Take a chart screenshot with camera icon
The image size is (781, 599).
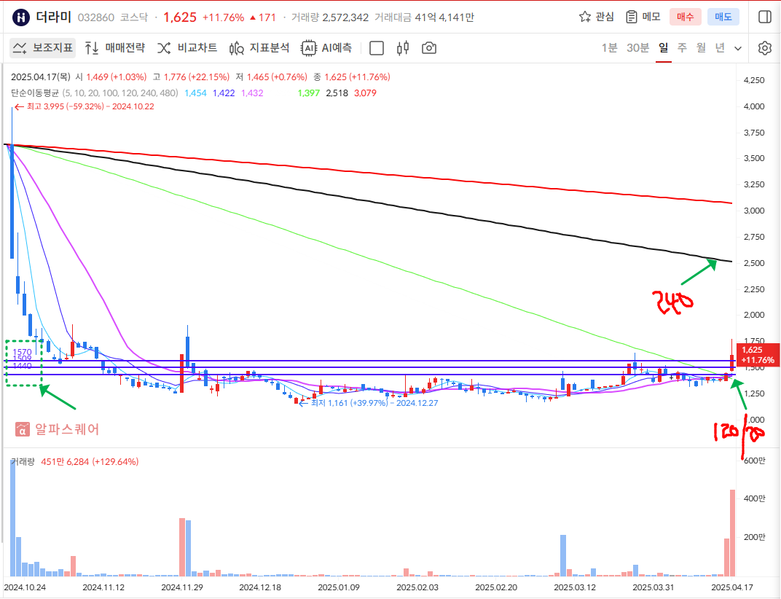pos(429,48)
